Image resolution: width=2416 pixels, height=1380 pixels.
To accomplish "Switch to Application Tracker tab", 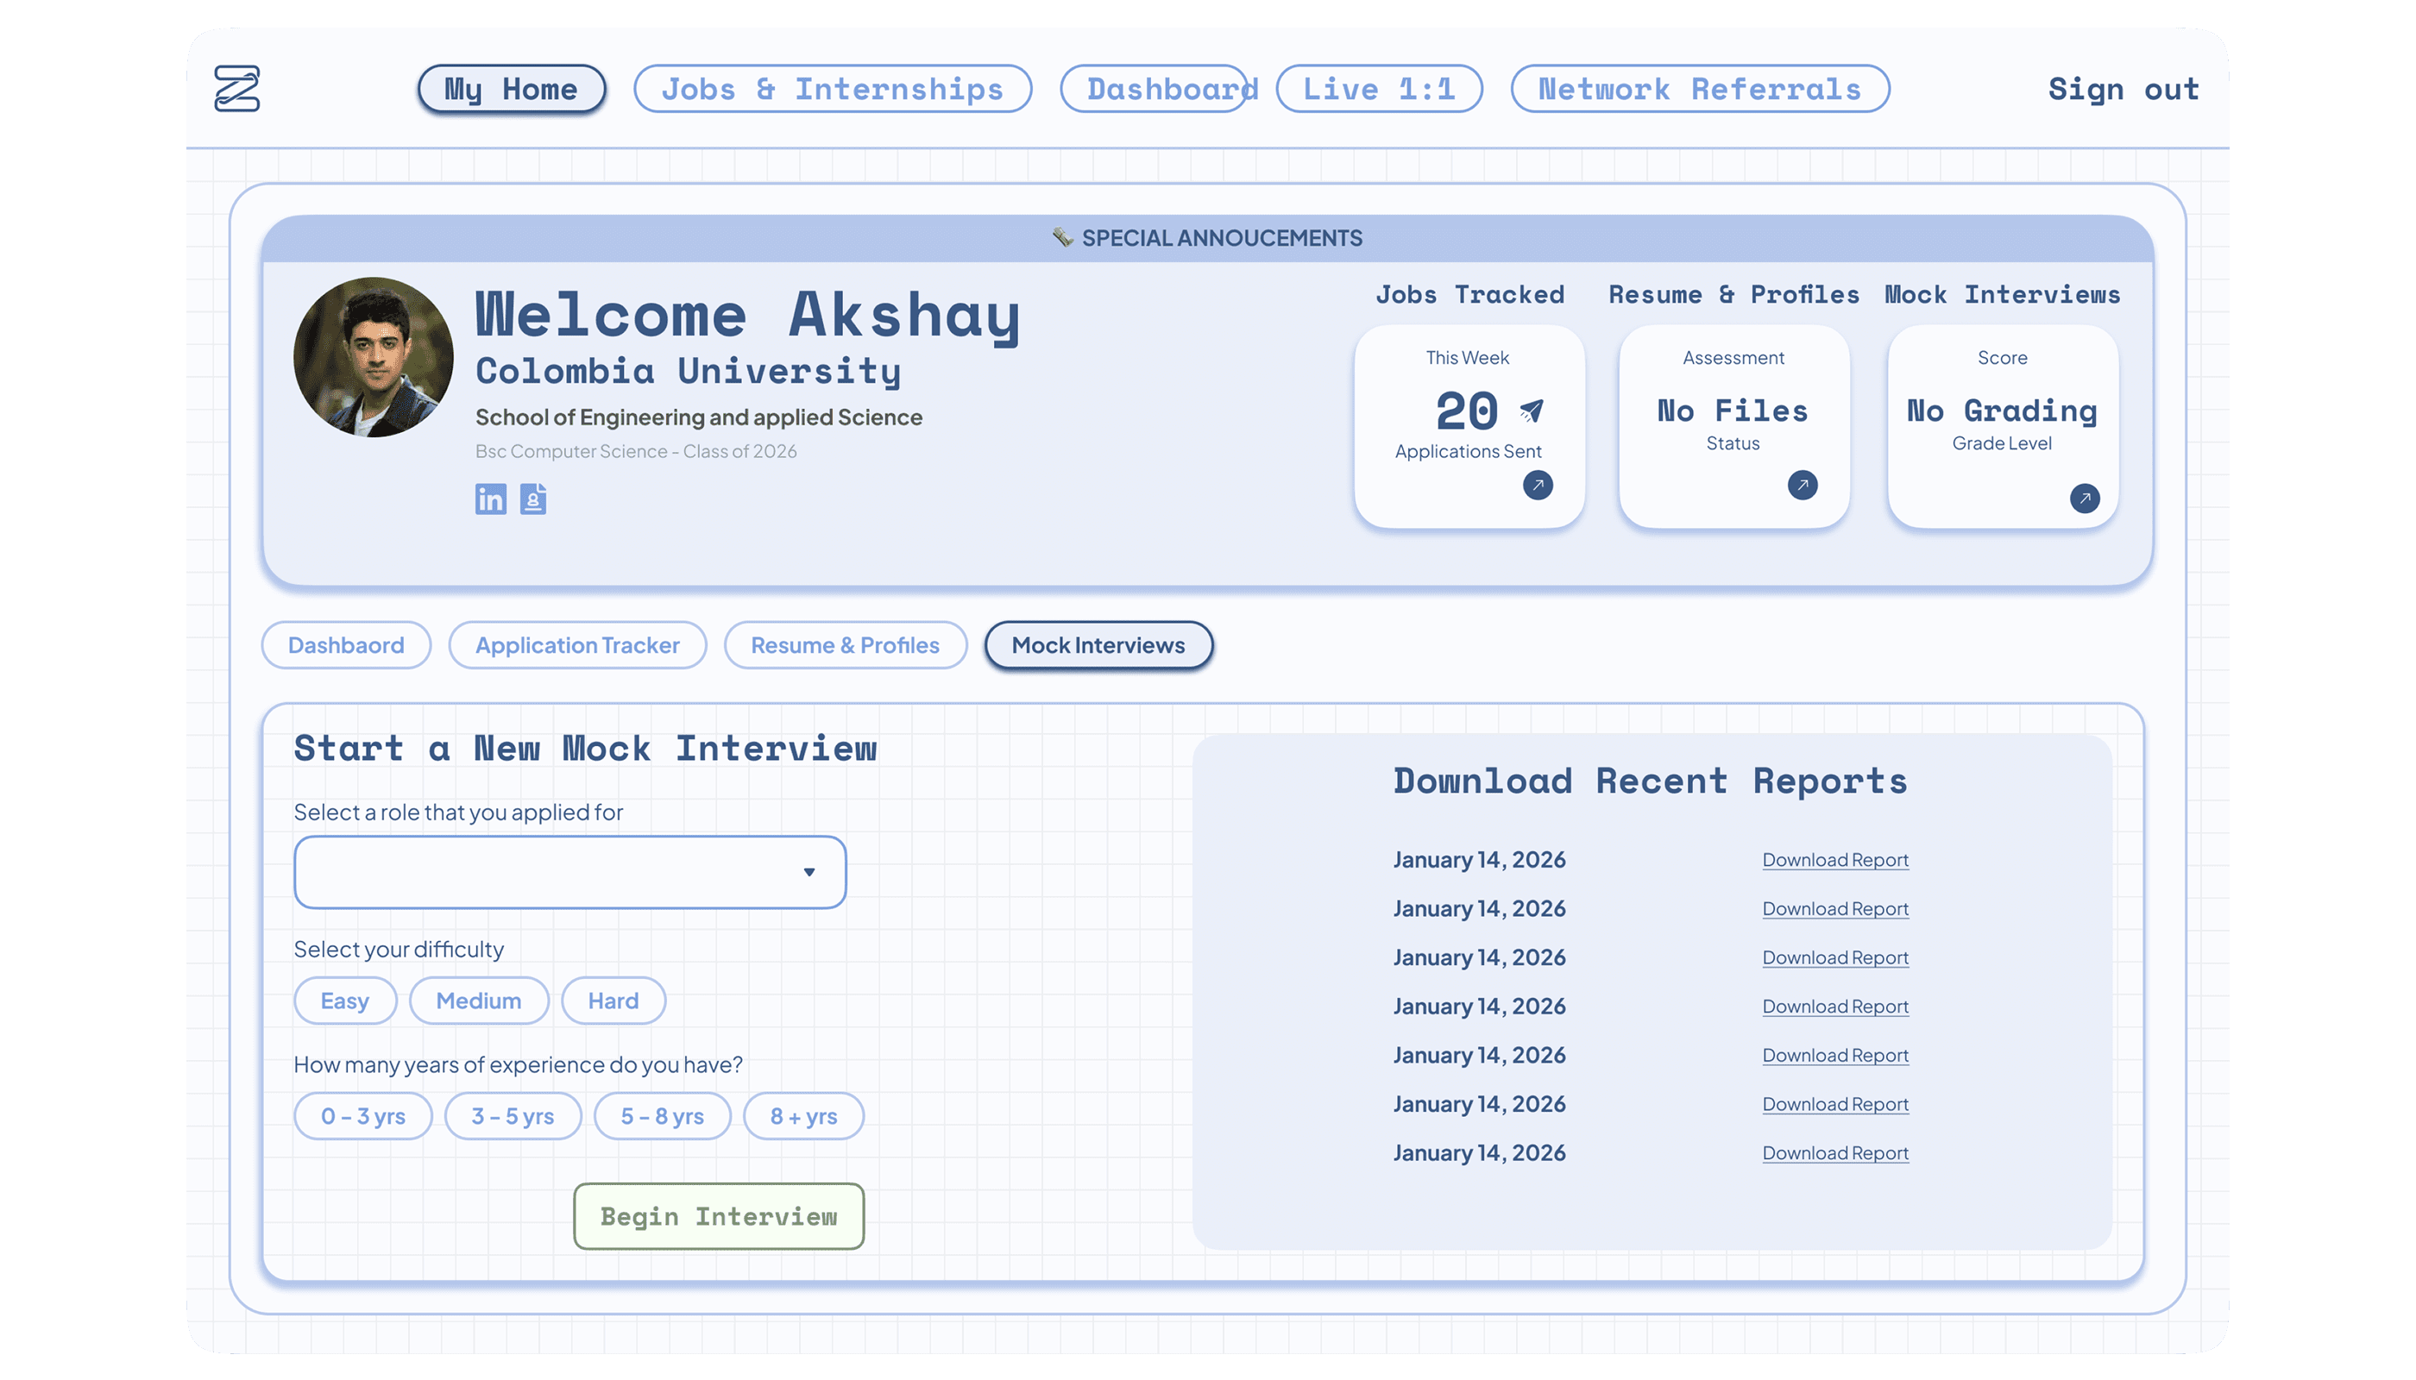I will pos(576,645).
